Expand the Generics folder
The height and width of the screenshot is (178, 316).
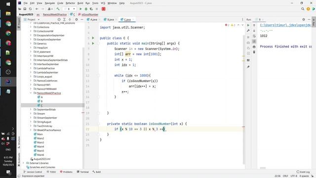click(31, 44)
